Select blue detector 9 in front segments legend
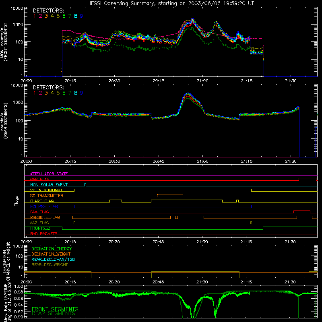The image size is (322, 322). (82, 16)
